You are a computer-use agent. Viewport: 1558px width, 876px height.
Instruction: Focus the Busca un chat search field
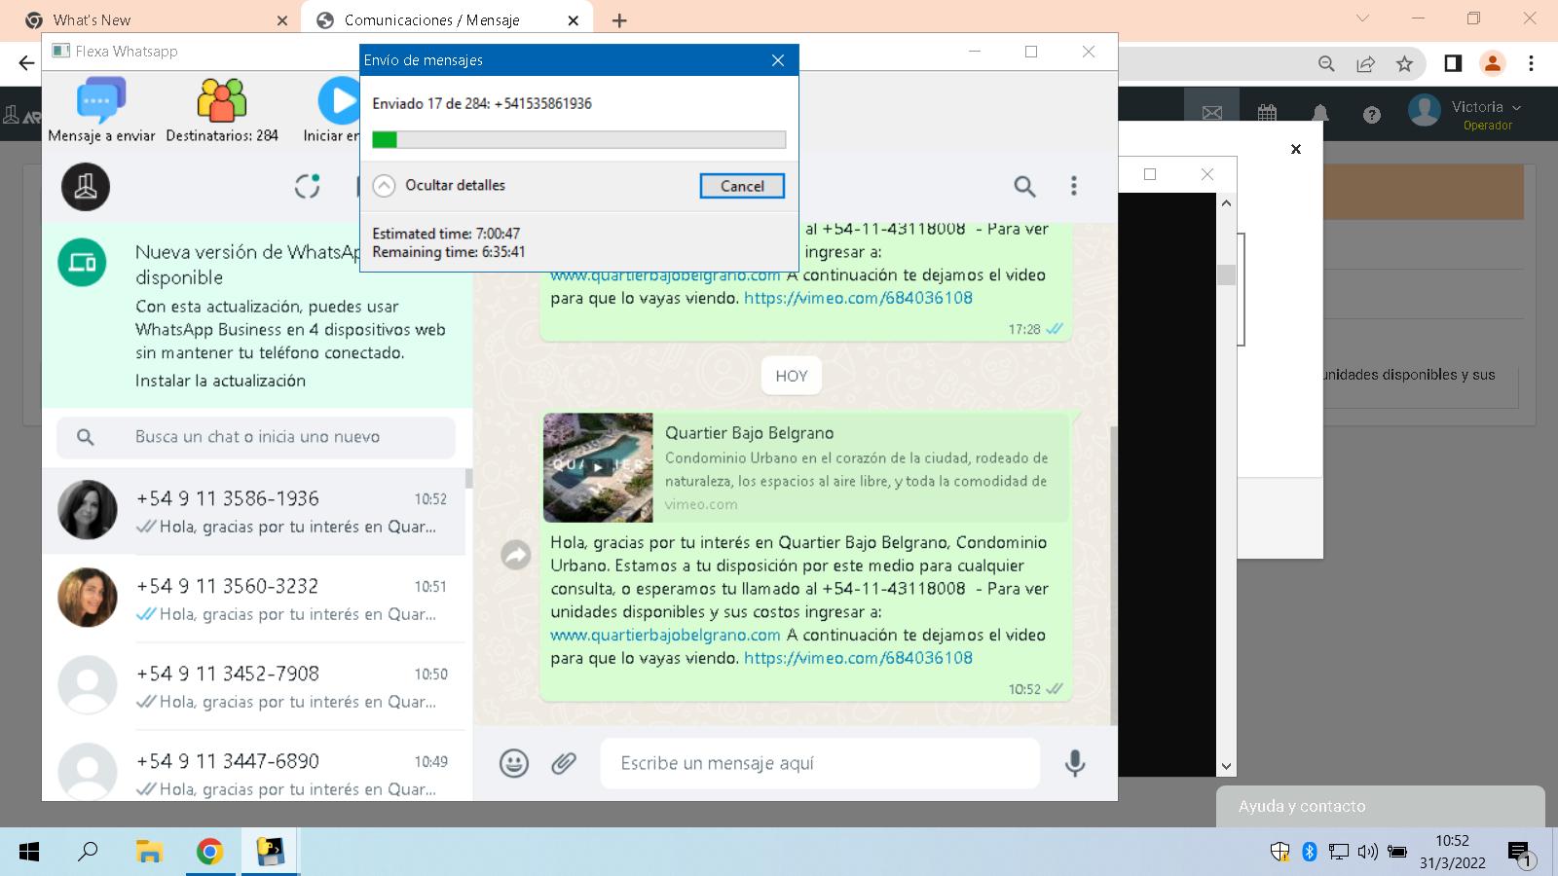coord(256,437)
